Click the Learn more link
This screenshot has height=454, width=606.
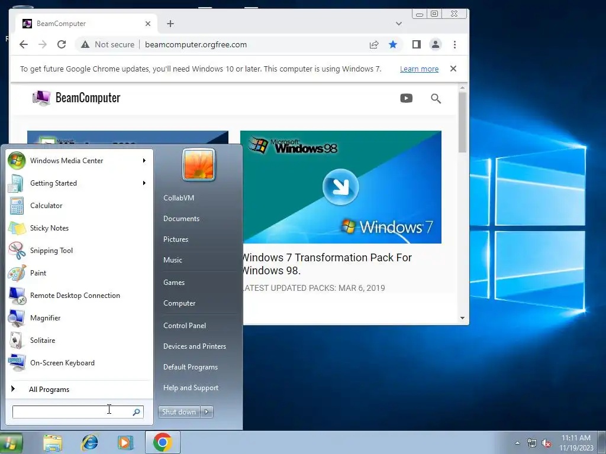click(419, 69)
